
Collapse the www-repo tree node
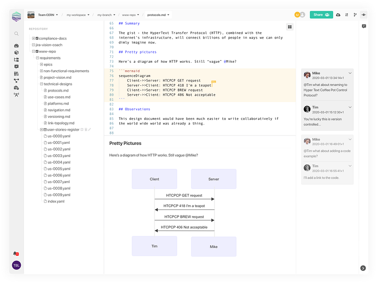coord(33,51)
